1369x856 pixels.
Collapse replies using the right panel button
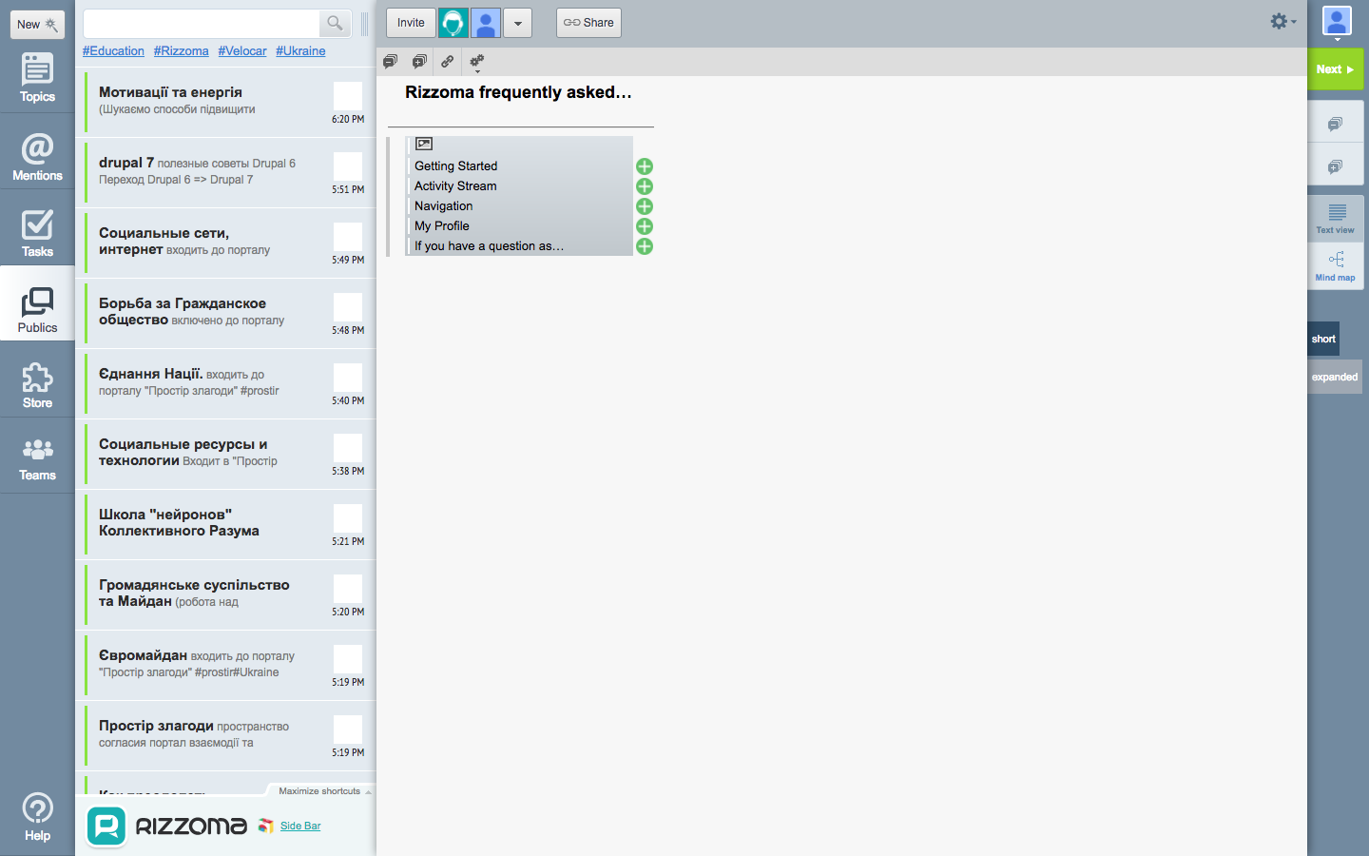1336,124
